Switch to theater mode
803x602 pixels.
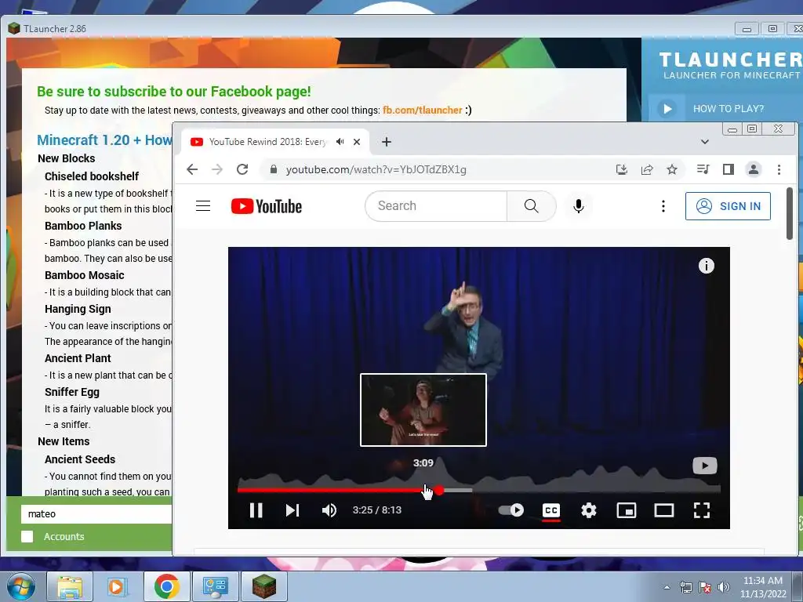point(663,510)
